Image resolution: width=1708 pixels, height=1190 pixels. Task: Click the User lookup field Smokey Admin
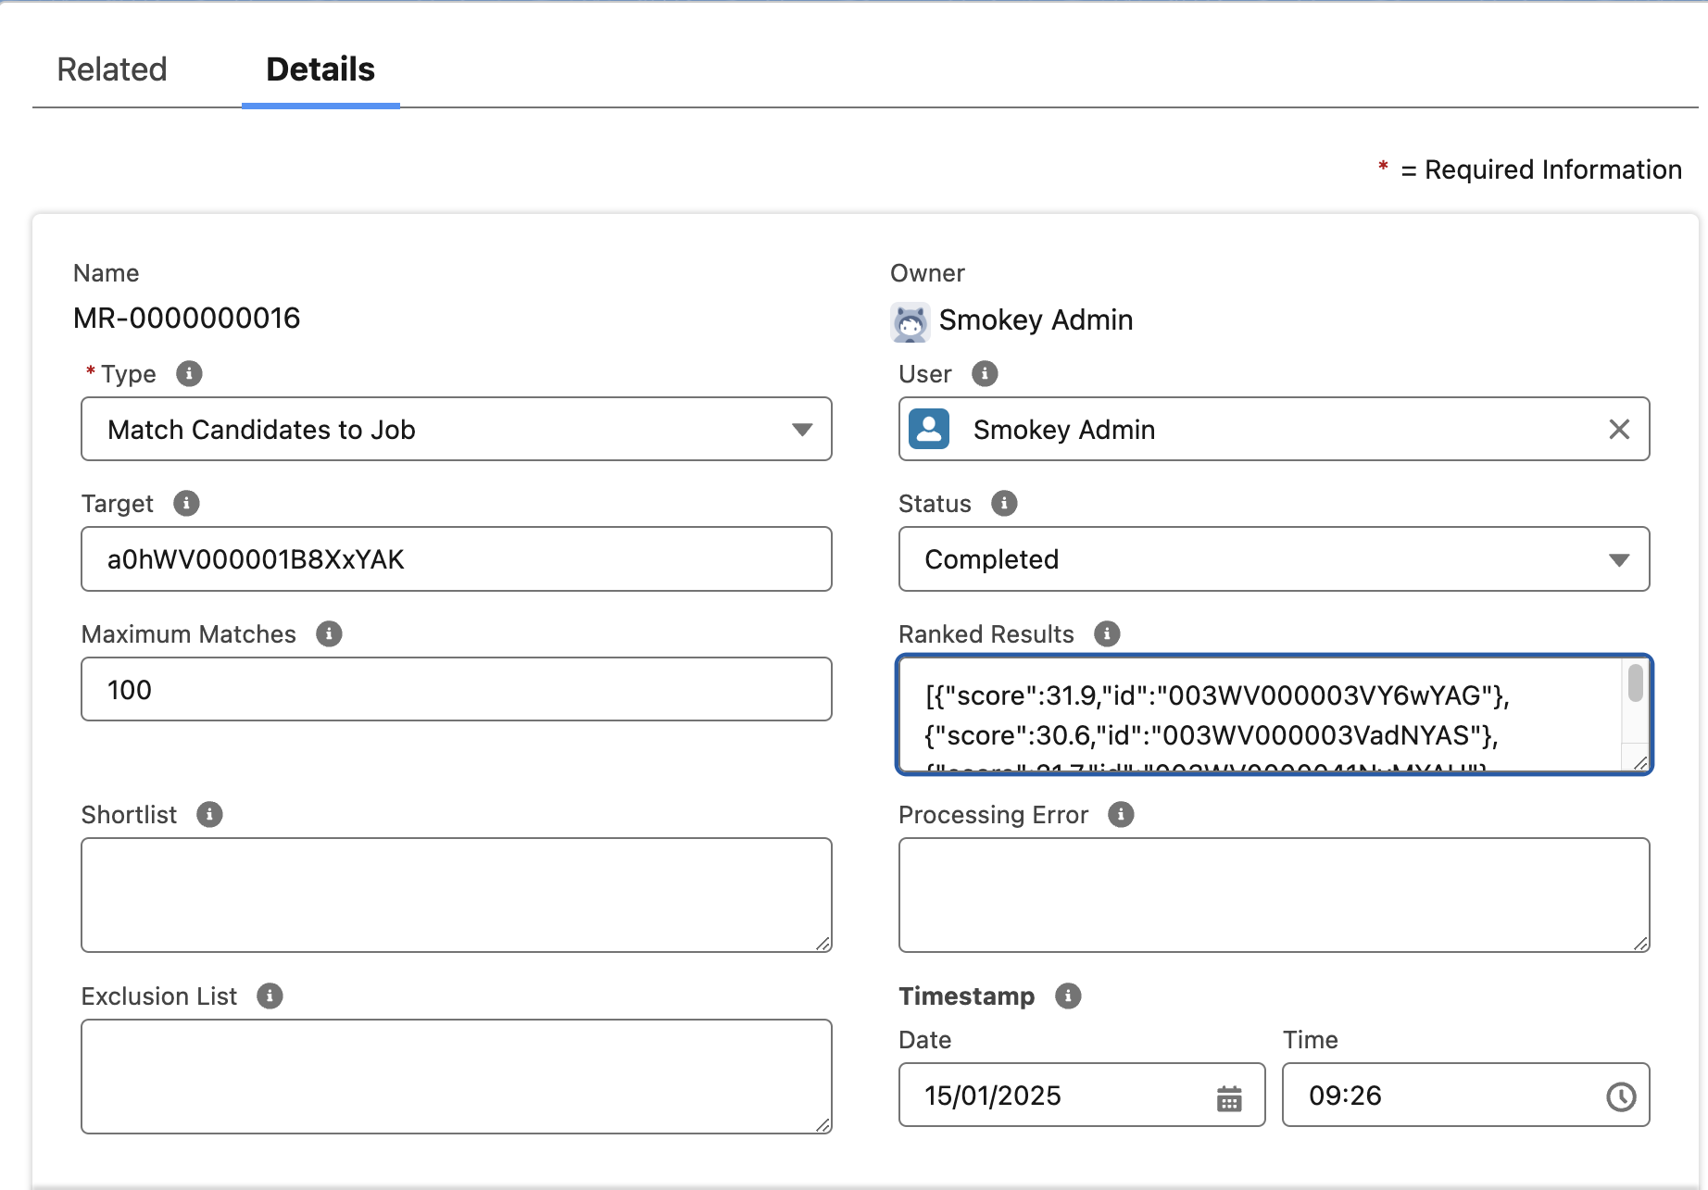(x=1274, y=429)
